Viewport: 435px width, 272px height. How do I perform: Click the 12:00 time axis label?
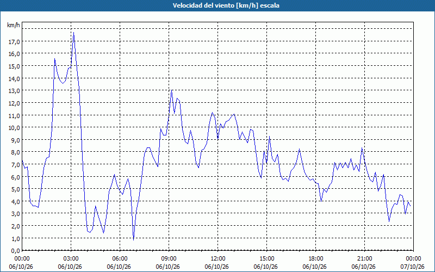pos(218,259)
